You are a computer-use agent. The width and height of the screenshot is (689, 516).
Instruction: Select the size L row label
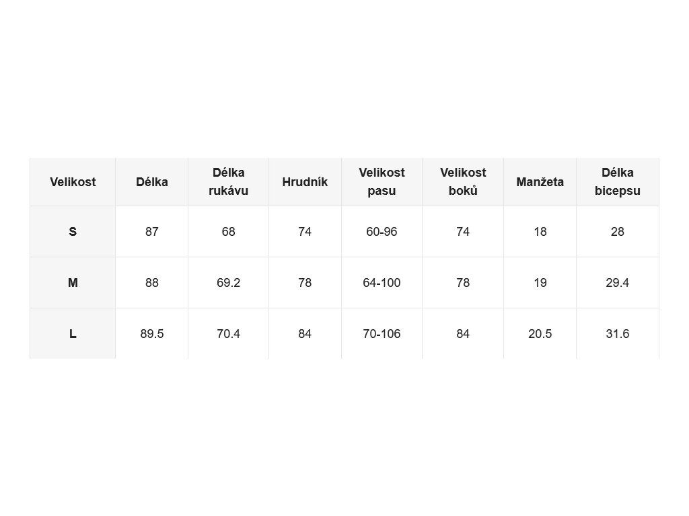pyautogui.click(x=73, y=333)
